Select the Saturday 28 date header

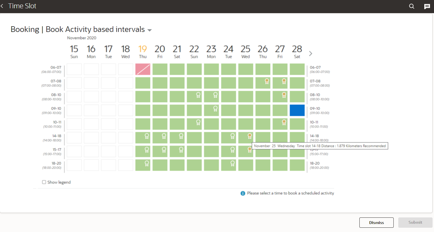297,51
